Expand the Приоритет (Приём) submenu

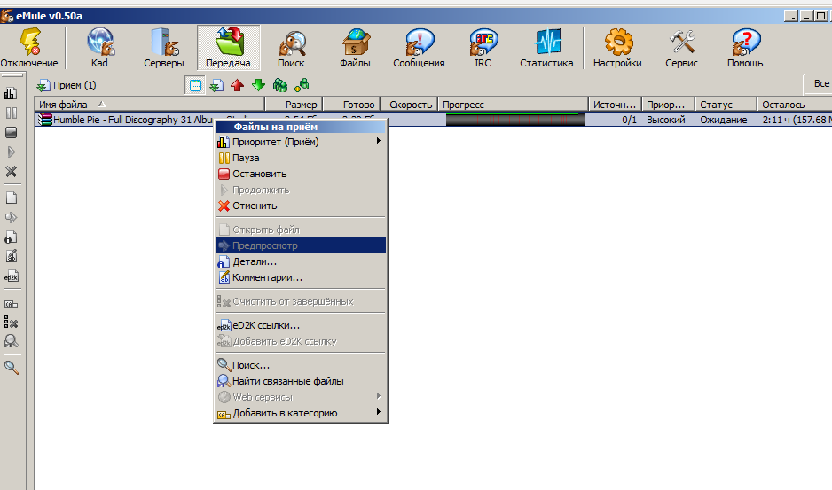(301, 142)
